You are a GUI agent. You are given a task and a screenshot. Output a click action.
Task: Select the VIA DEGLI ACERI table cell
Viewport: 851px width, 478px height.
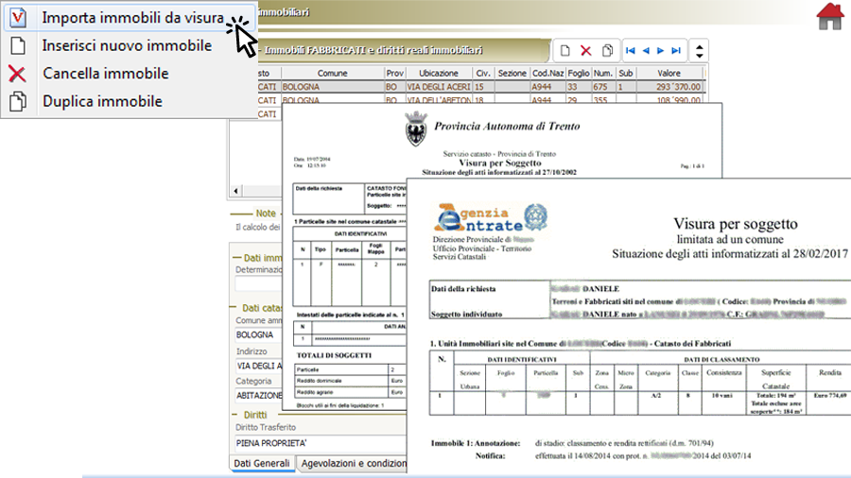[439, 87]
